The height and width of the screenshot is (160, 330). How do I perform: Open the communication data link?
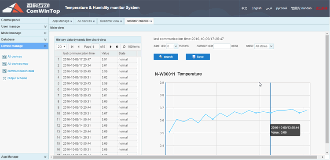point(21,71)
